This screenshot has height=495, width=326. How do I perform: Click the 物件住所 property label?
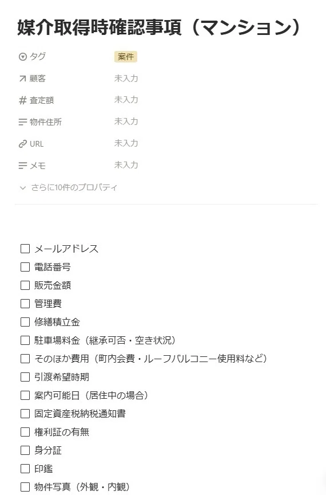[46, 122]
